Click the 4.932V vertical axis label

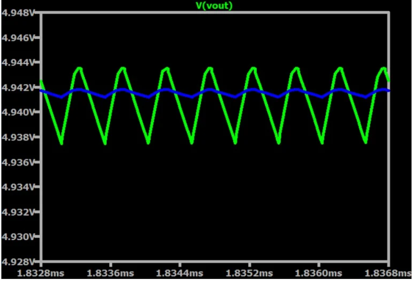pos(18,212)
